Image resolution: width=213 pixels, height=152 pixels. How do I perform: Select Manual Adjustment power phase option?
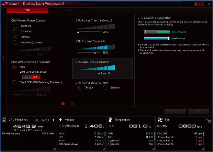15,42
